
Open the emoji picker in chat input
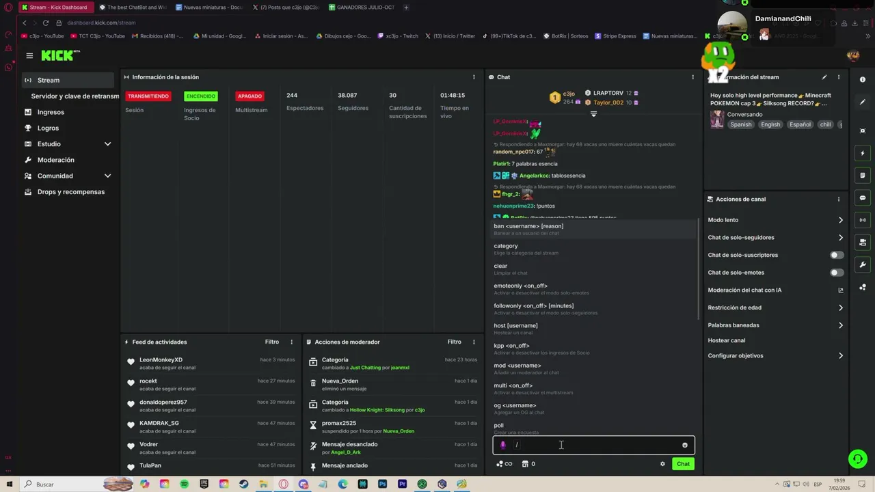tap(684, 445)
